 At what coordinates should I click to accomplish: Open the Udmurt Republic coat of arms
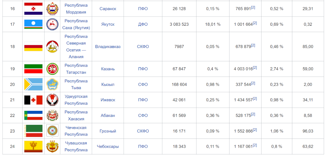[x=52, y=100]
